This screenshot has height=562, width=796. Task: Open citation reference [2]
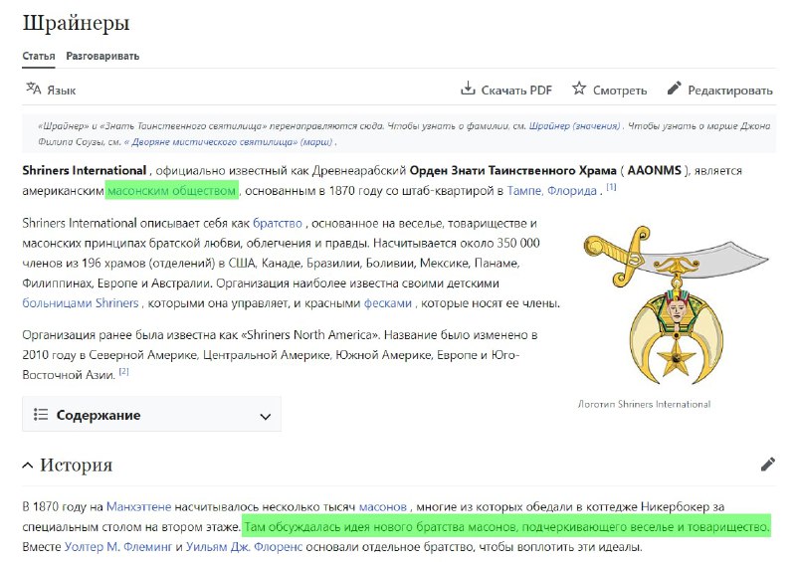123,372
